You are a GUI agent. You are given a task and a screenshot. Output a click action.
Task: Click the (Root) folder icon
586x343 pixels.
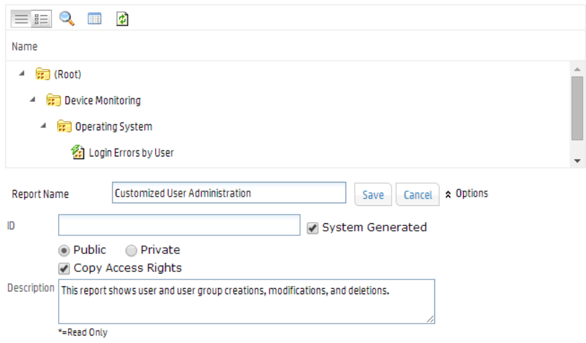coord(43,74)
